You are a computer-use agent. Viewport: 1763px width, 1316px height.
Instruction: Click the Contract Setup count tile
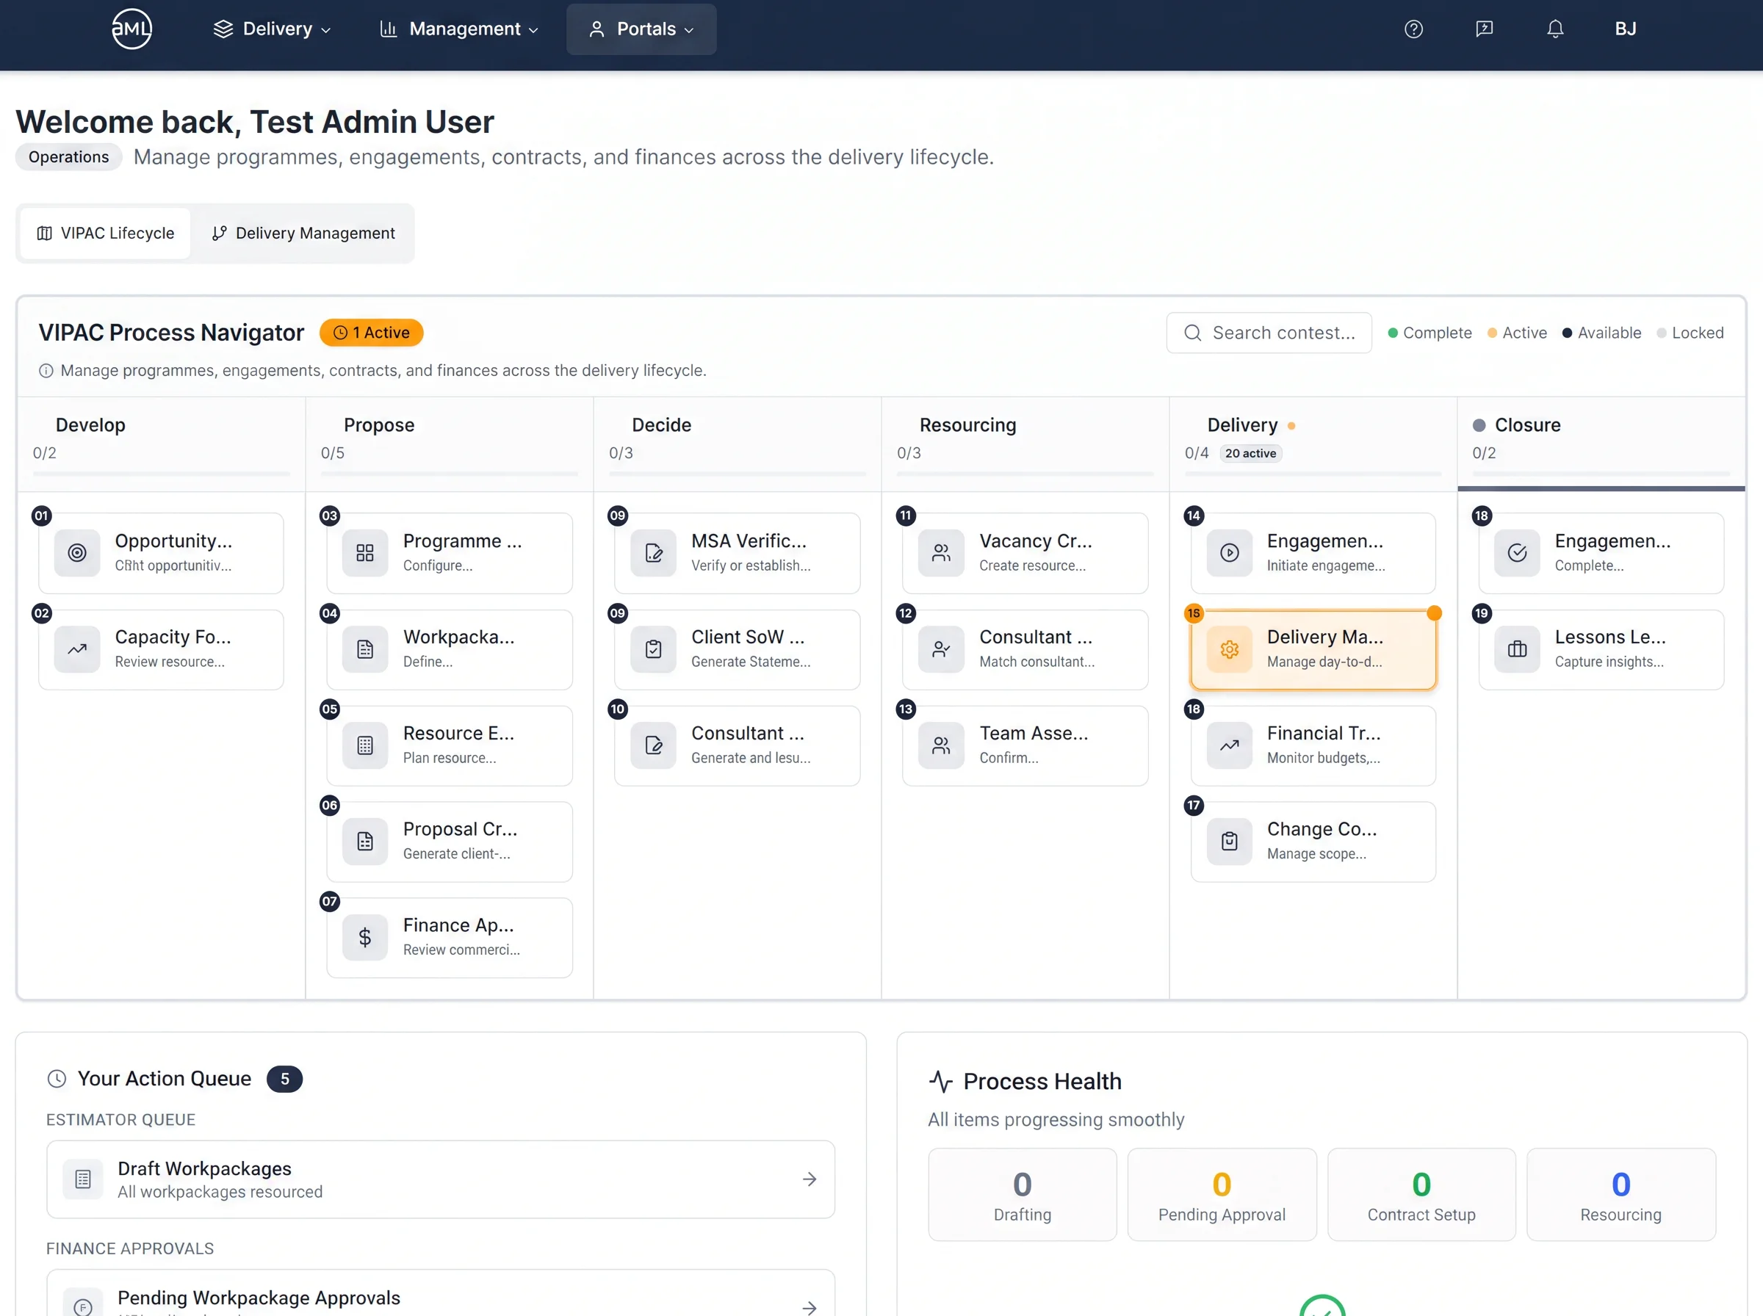point(1421,1194)
